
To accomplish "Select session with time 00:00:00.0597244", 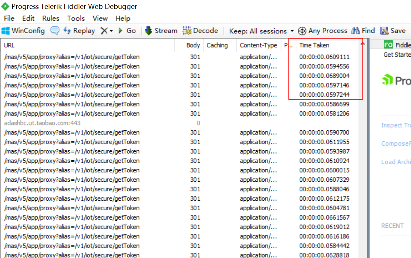I will (x=179, y=95).
